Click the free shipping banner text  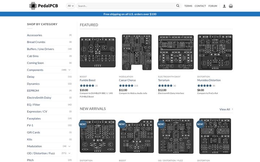point(130,14)
